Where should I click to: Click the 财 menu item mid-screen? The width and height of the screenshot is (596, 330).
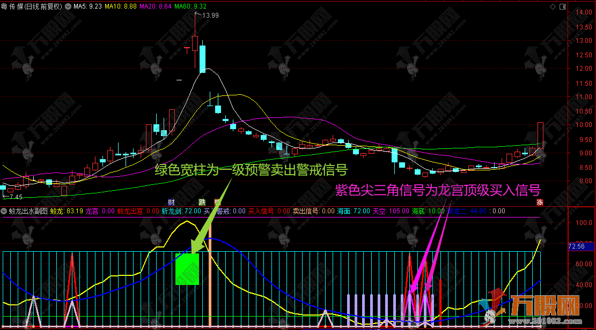pos(171,202)
